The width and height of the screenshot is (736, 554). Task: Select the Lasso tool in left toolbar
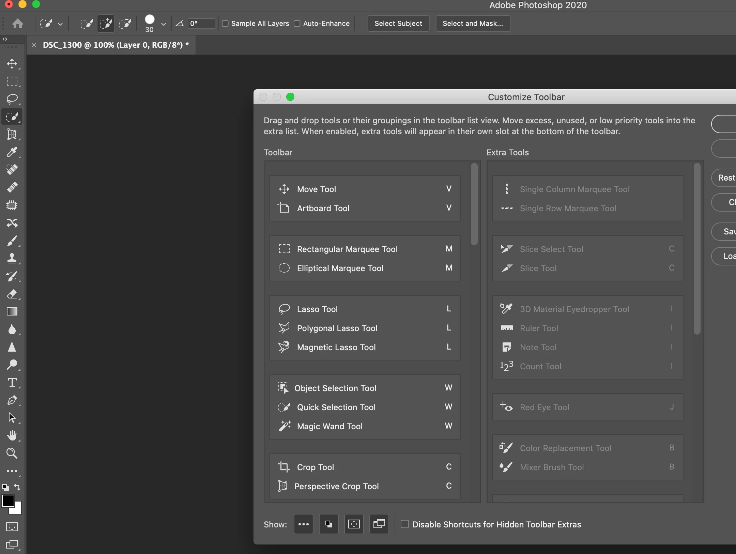tap(12, 99)
